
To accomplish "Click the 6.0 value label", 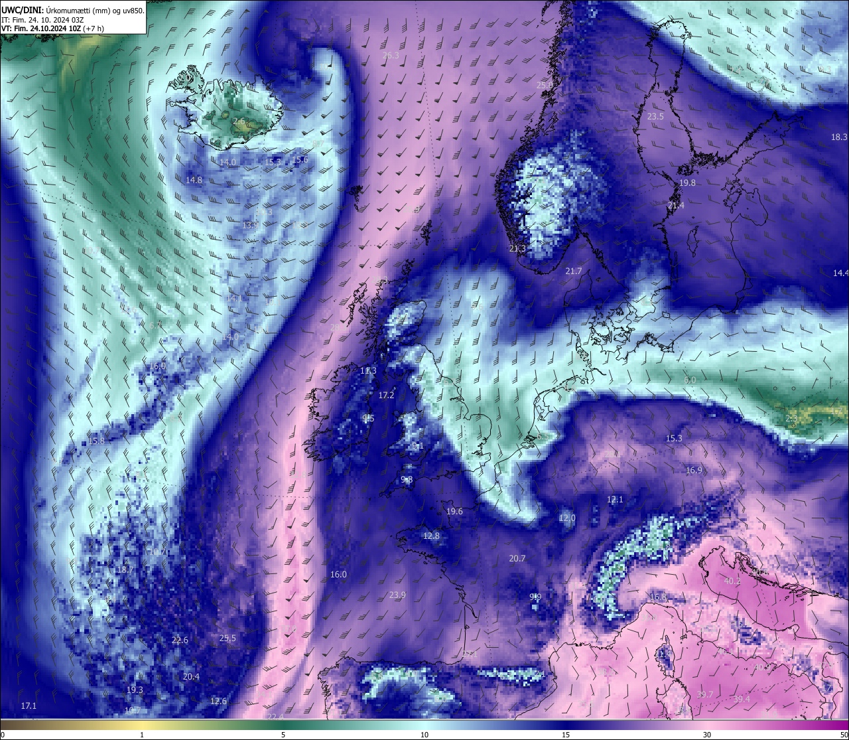I will (690, 380).
